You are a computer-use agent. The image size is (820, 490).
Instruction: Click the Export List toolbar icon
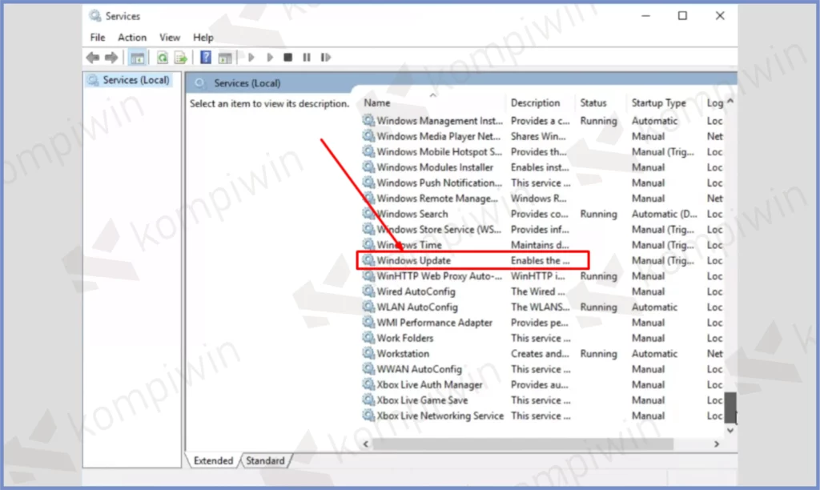tap(181, 58)
